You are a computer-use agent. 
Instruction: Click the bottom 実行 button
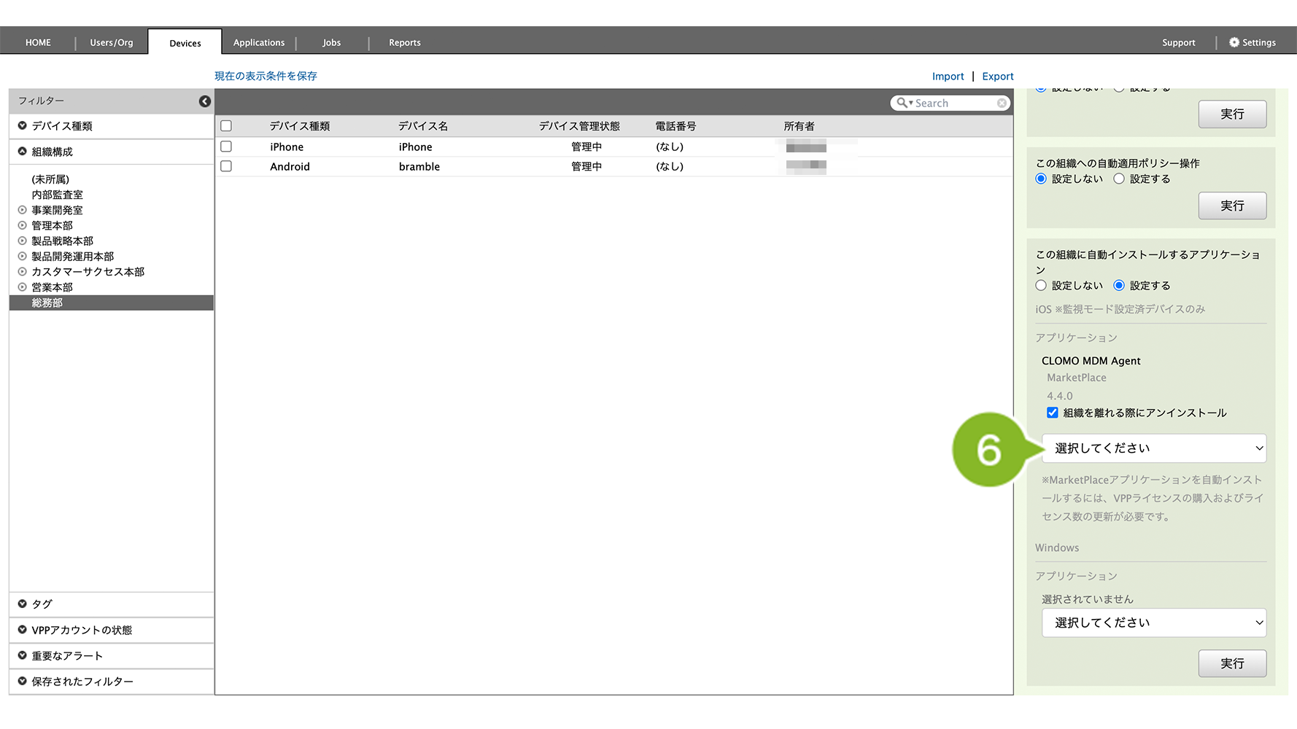[1232, 663]
